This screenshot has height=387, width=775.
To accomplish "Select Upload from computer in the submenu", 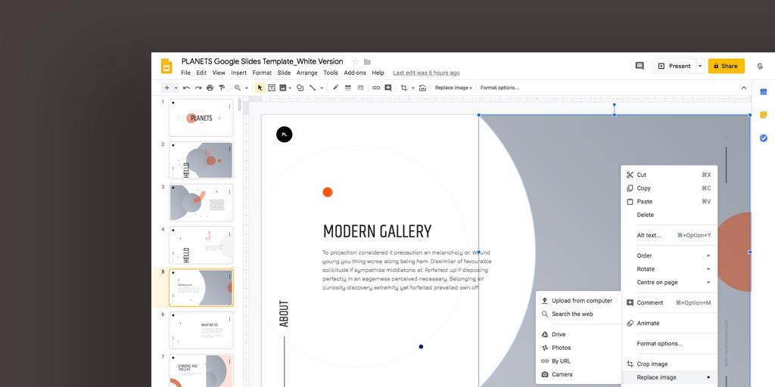I will [x=578, y=301].
